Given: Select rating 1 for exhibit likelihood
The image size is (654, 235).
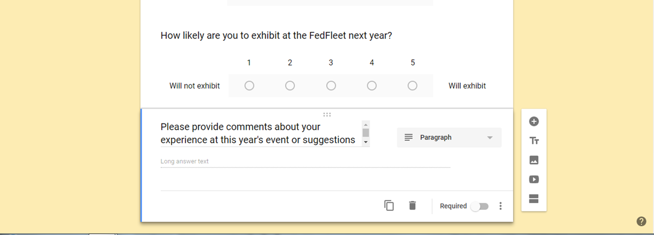Looking at the screenshot, I should [249, 85].
